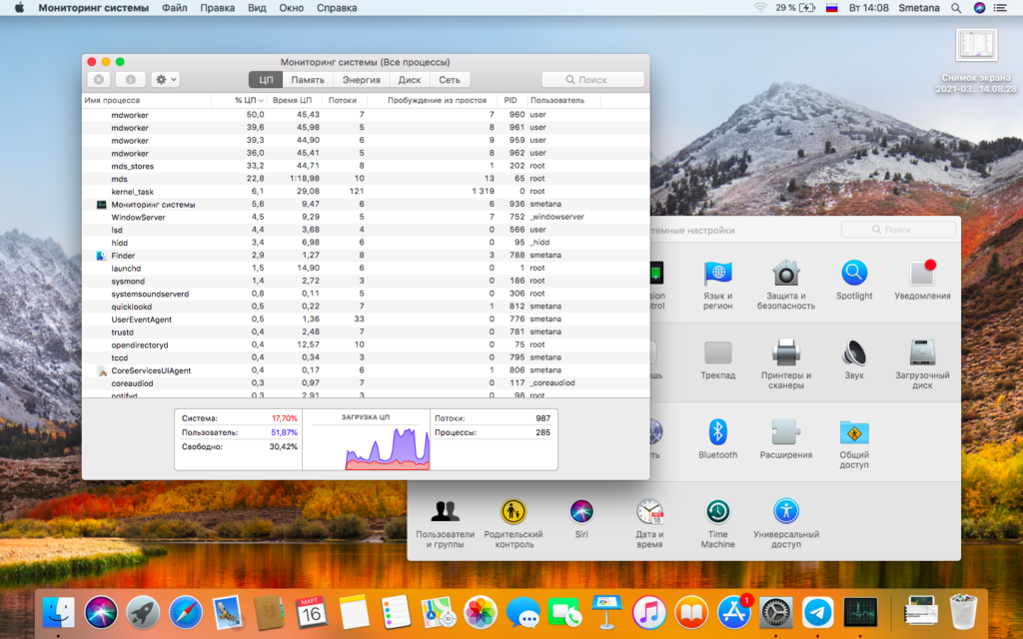Switch to the Память tab
1023x639 pixels.
point(308,80)
